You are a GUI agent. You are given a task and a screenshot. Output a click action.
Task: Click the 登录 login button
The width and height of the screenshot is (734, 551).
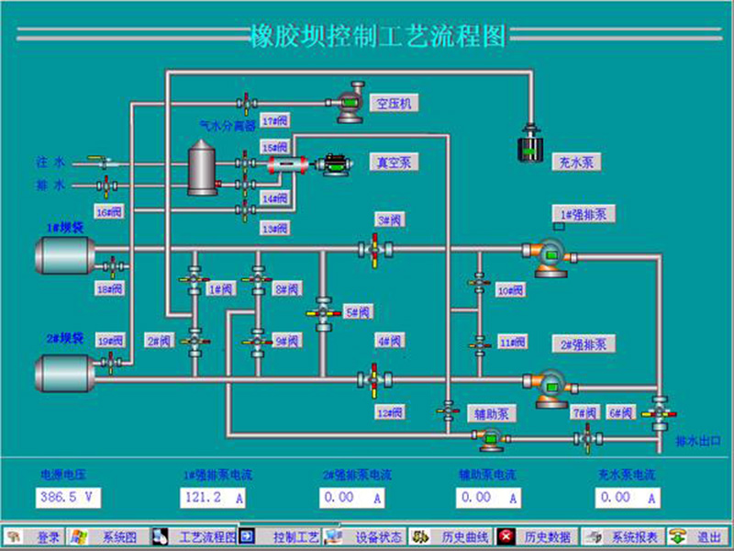point(34,536)
